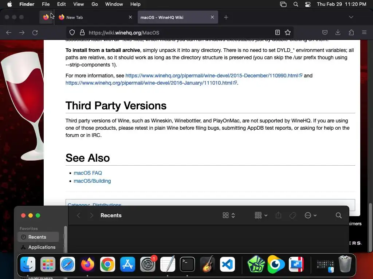
Task: Open the pinned Firefox tab
Action: point(46,17)
